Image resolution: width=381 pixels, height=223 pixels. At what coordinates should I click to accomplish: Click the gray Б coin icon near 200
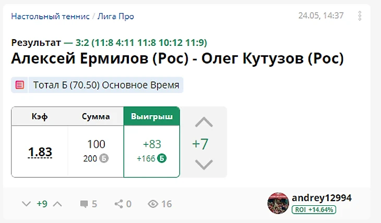tap(104, 158)
